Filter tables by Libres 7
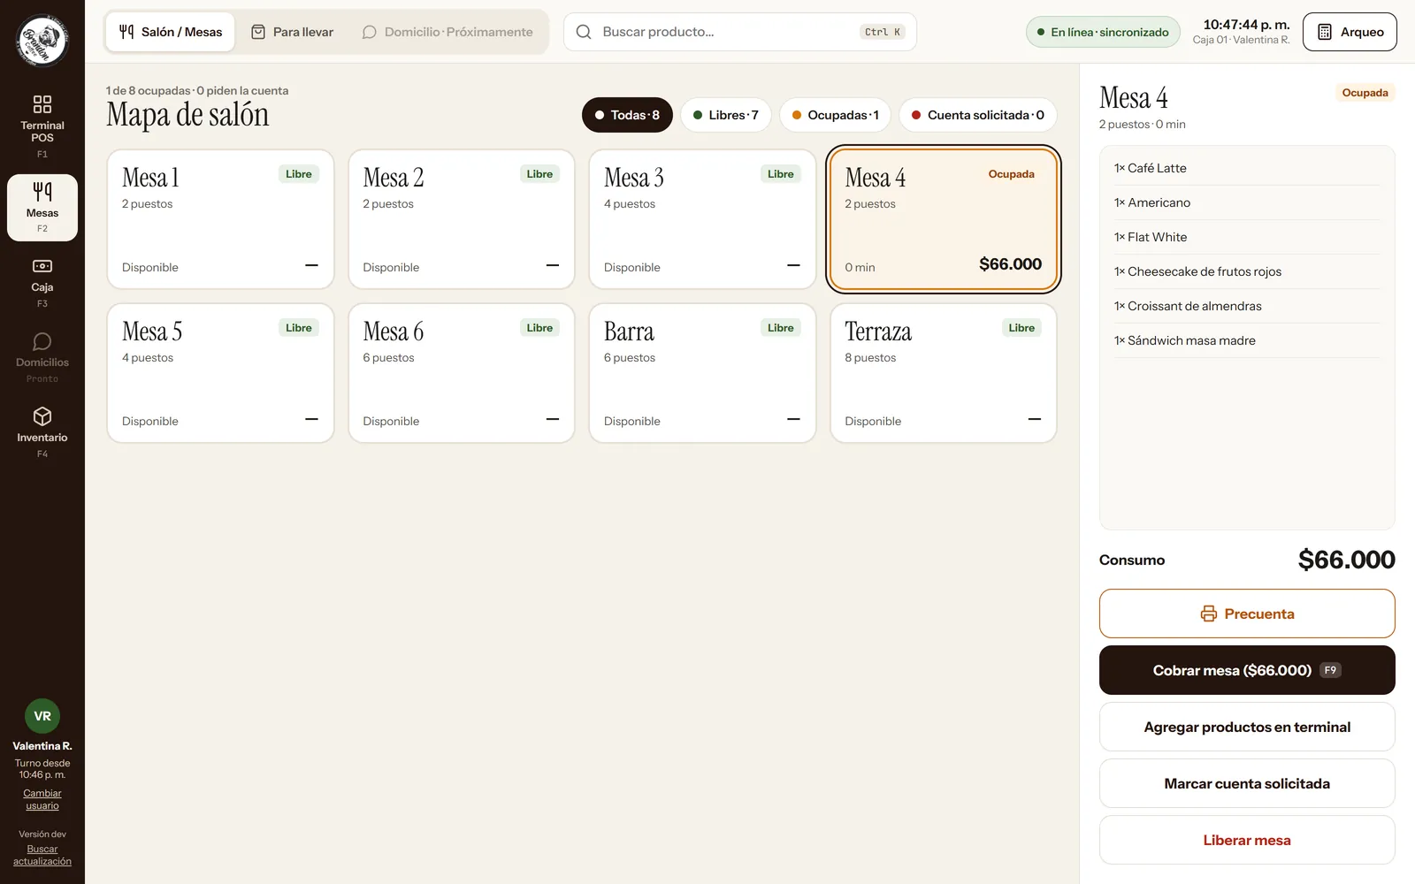The height and width of the screenshot is (884, 1415). (726, 115)
